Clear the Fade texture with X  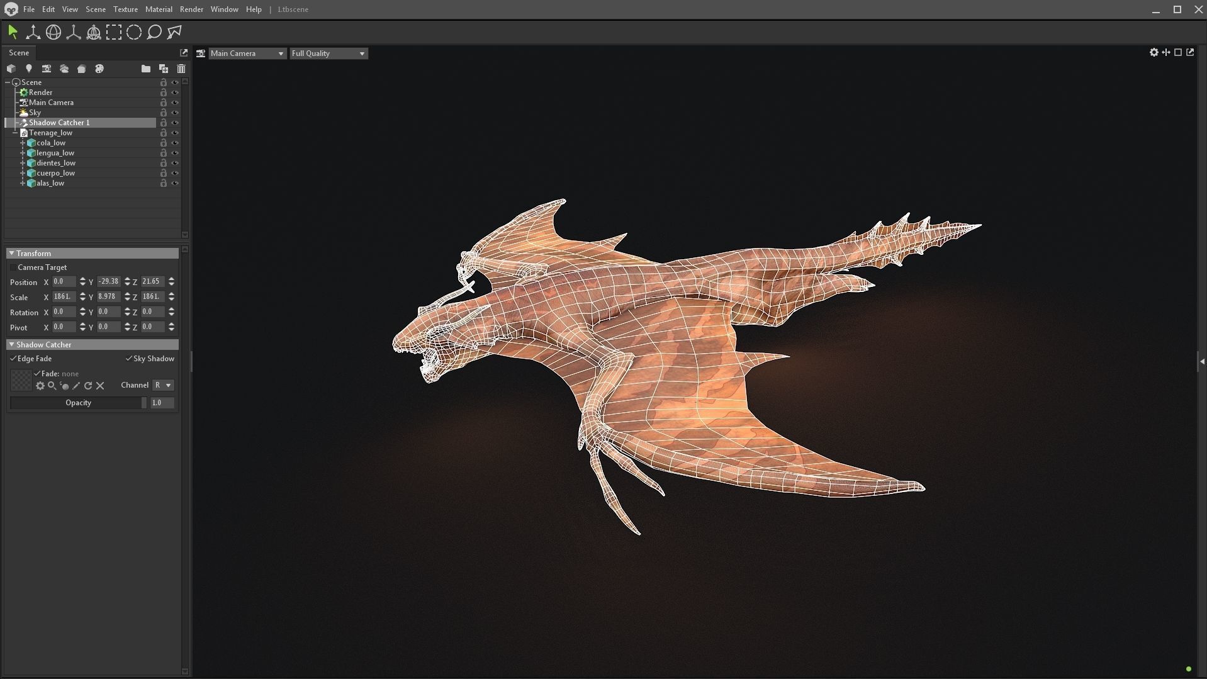[100, 386]
